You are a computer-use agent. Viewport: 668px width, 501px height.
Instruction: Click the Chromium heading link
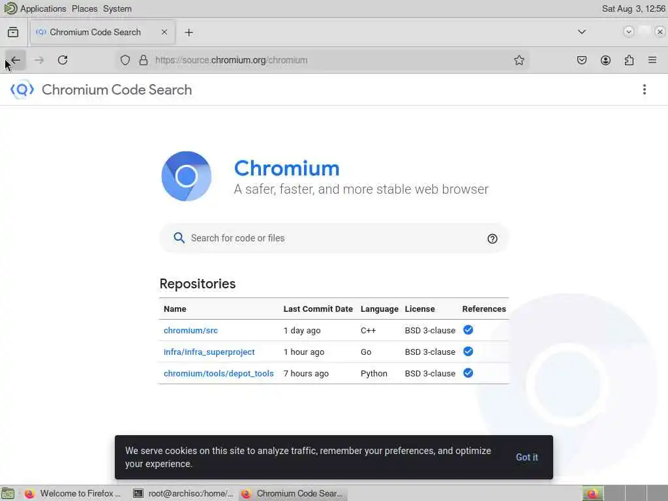coord(287,168)
